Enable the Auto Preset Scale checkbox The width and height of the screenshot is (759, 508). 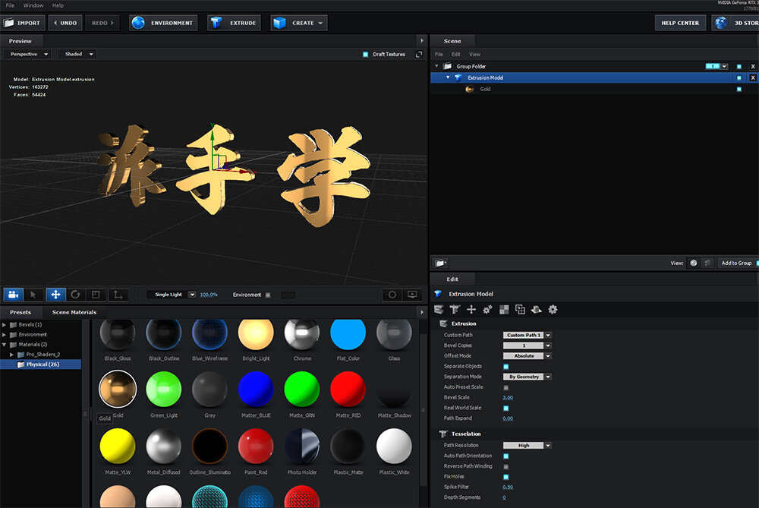506,387
